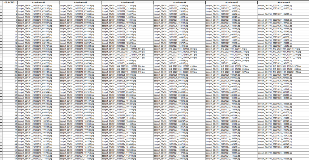Click cell docget_364701_20230810_091141.jpg
This screenshot has height=160, width=309.
[x=38, y=72]
